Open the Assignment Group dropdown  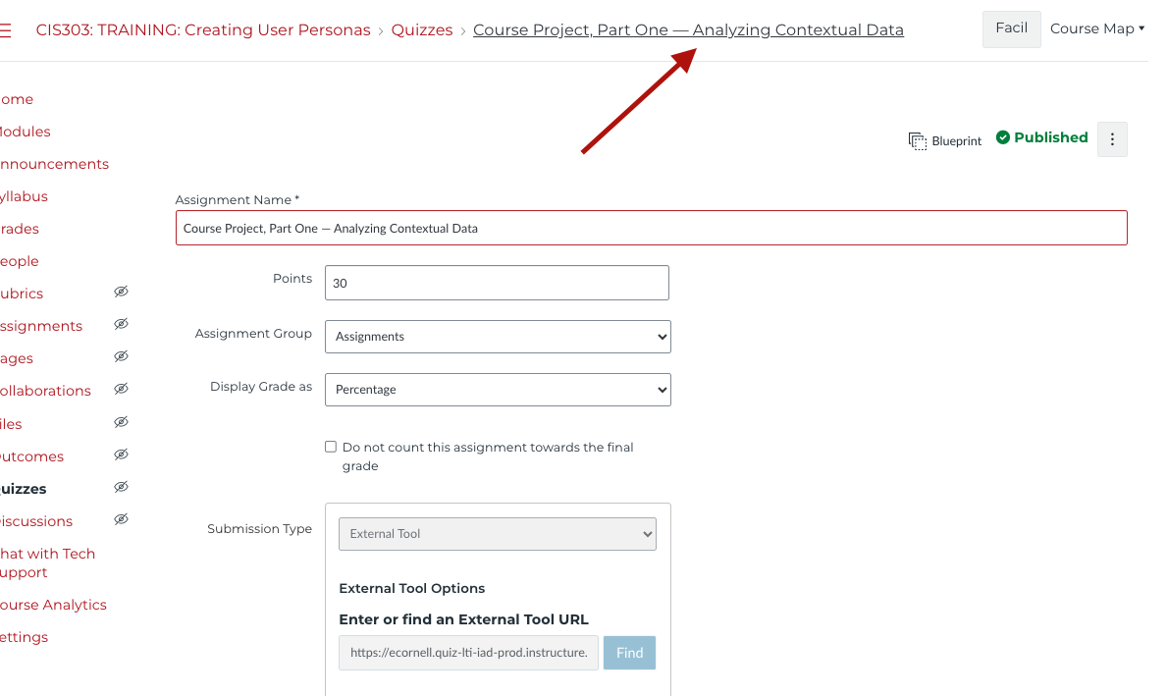click(498, 337)
